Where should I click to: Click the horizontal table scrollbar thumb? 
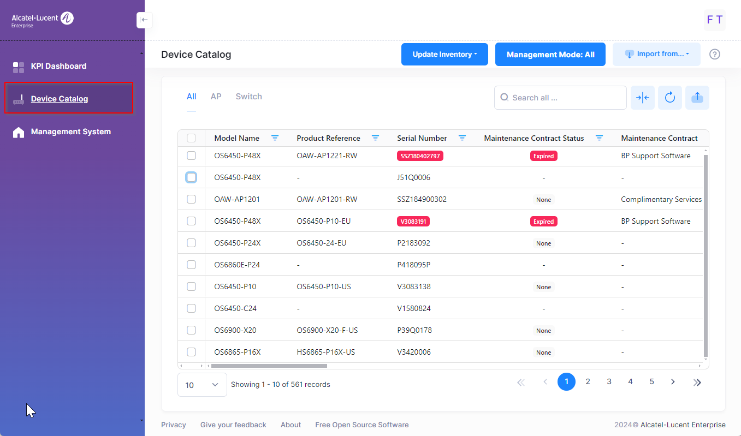pos(269,366)
